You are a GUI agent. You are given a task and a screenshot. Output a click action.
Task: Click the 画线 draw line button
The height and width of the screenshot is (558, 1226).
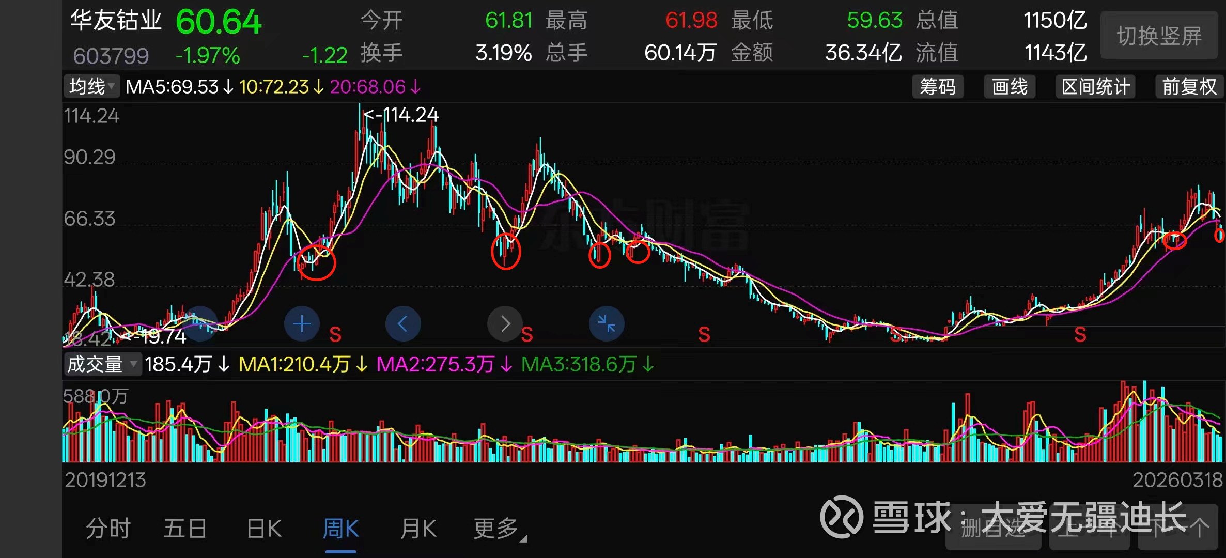(x=1010, y=87)
